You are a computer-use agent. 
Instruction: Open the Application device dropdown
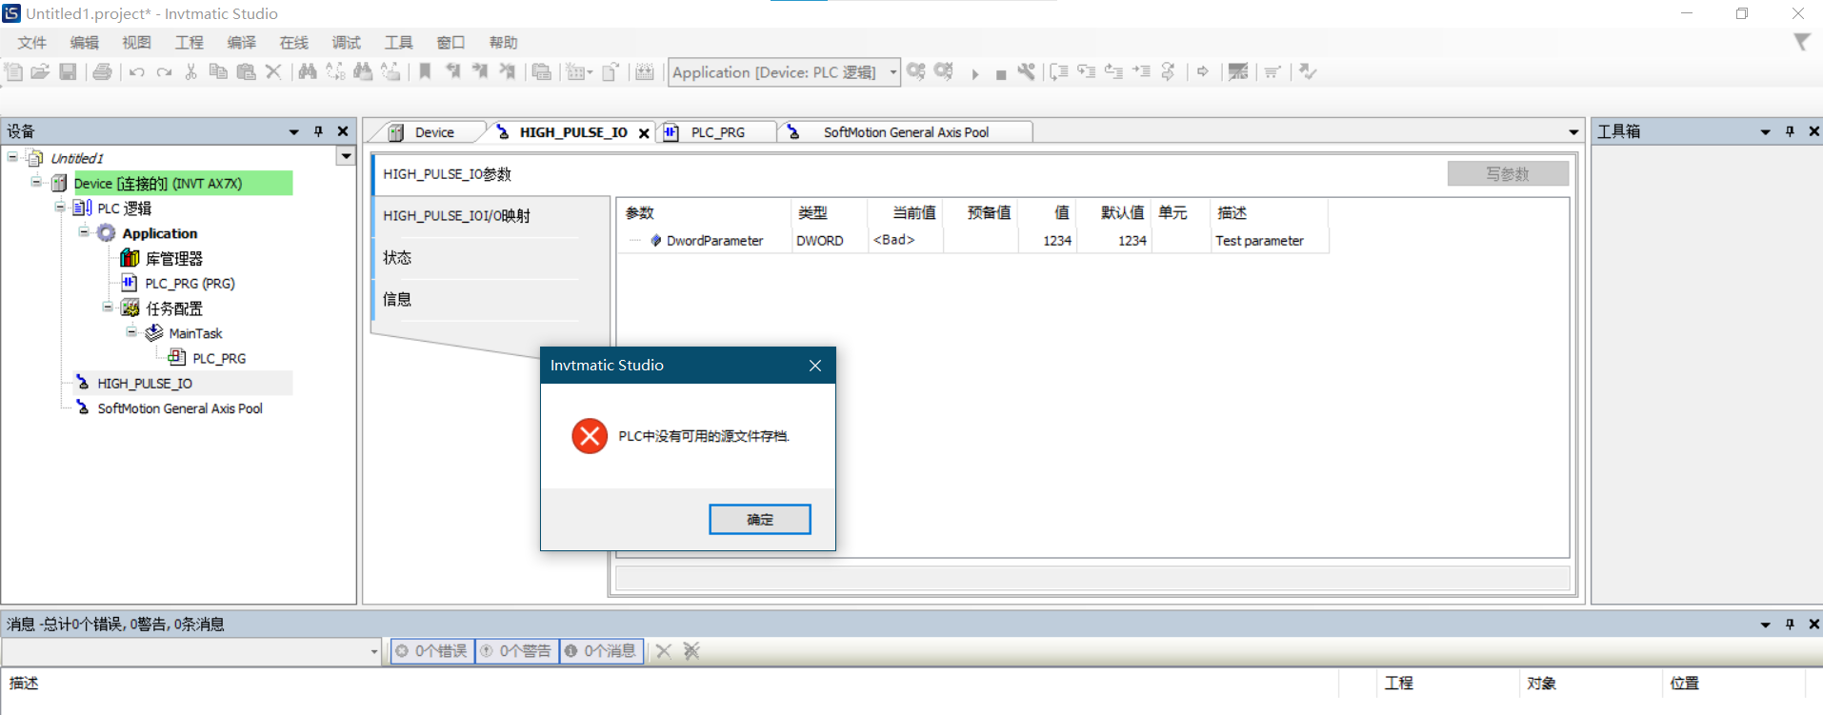[892, 72]
